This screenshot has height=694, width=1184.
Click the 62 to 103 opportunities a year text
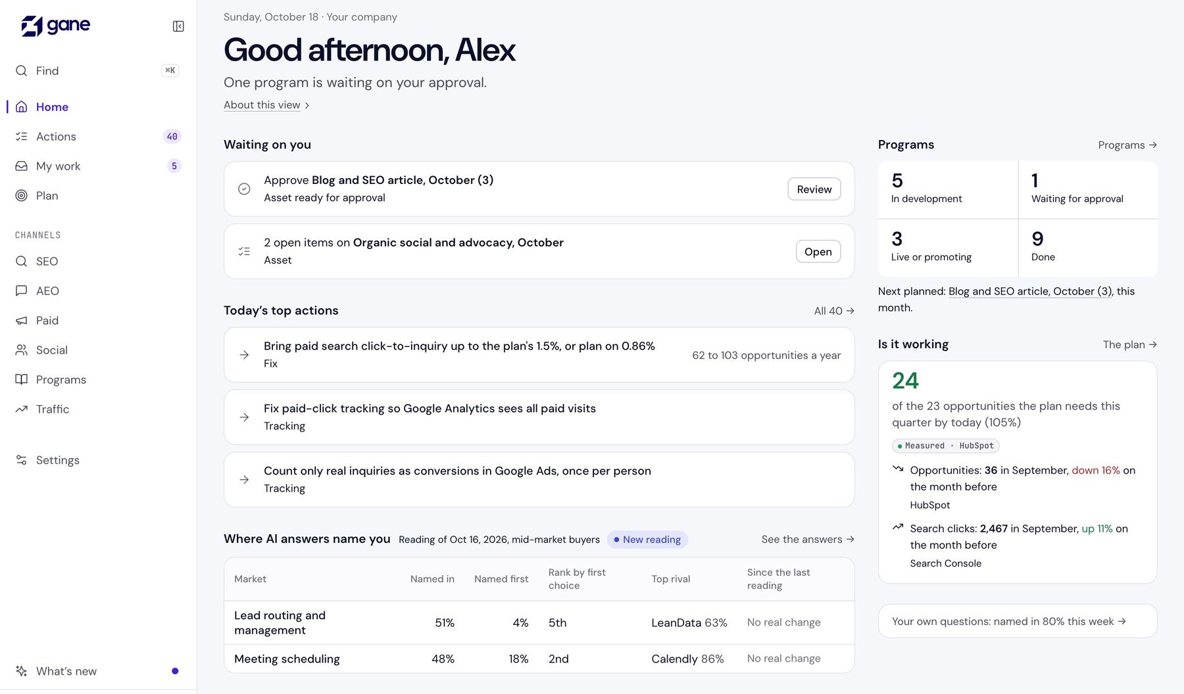pos(766,355)
